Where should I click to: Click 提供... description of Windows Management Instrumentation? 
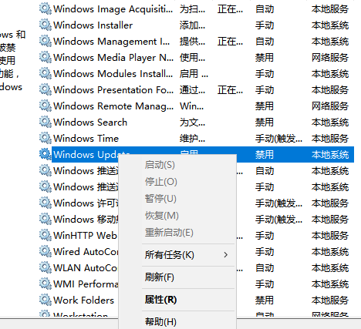(192, 42)
